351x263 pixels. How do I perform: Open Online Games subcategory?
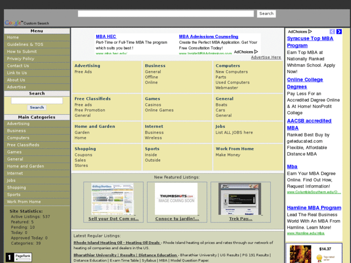(159, 110)
